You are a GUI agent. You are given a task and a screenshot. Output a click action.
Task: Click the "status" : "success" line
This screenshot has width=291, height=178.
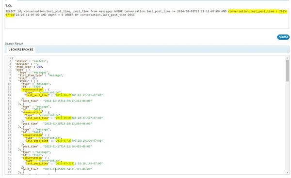pyautogui.click(x=32, y=61)
